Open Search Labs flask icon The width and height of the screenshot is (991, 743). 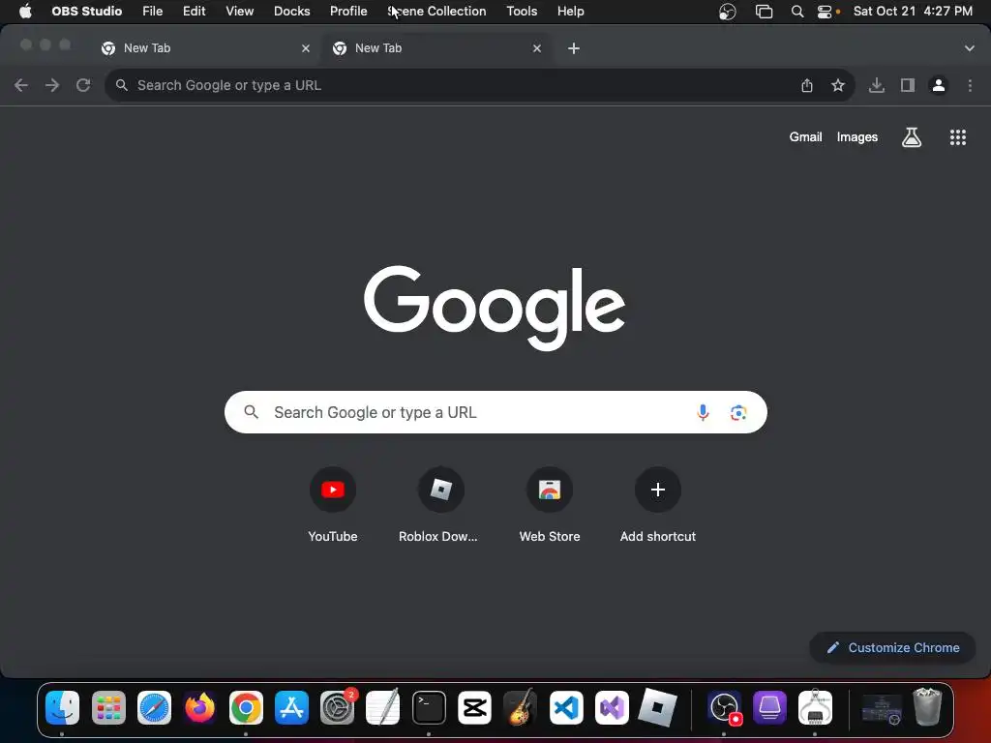click(912, 137)
